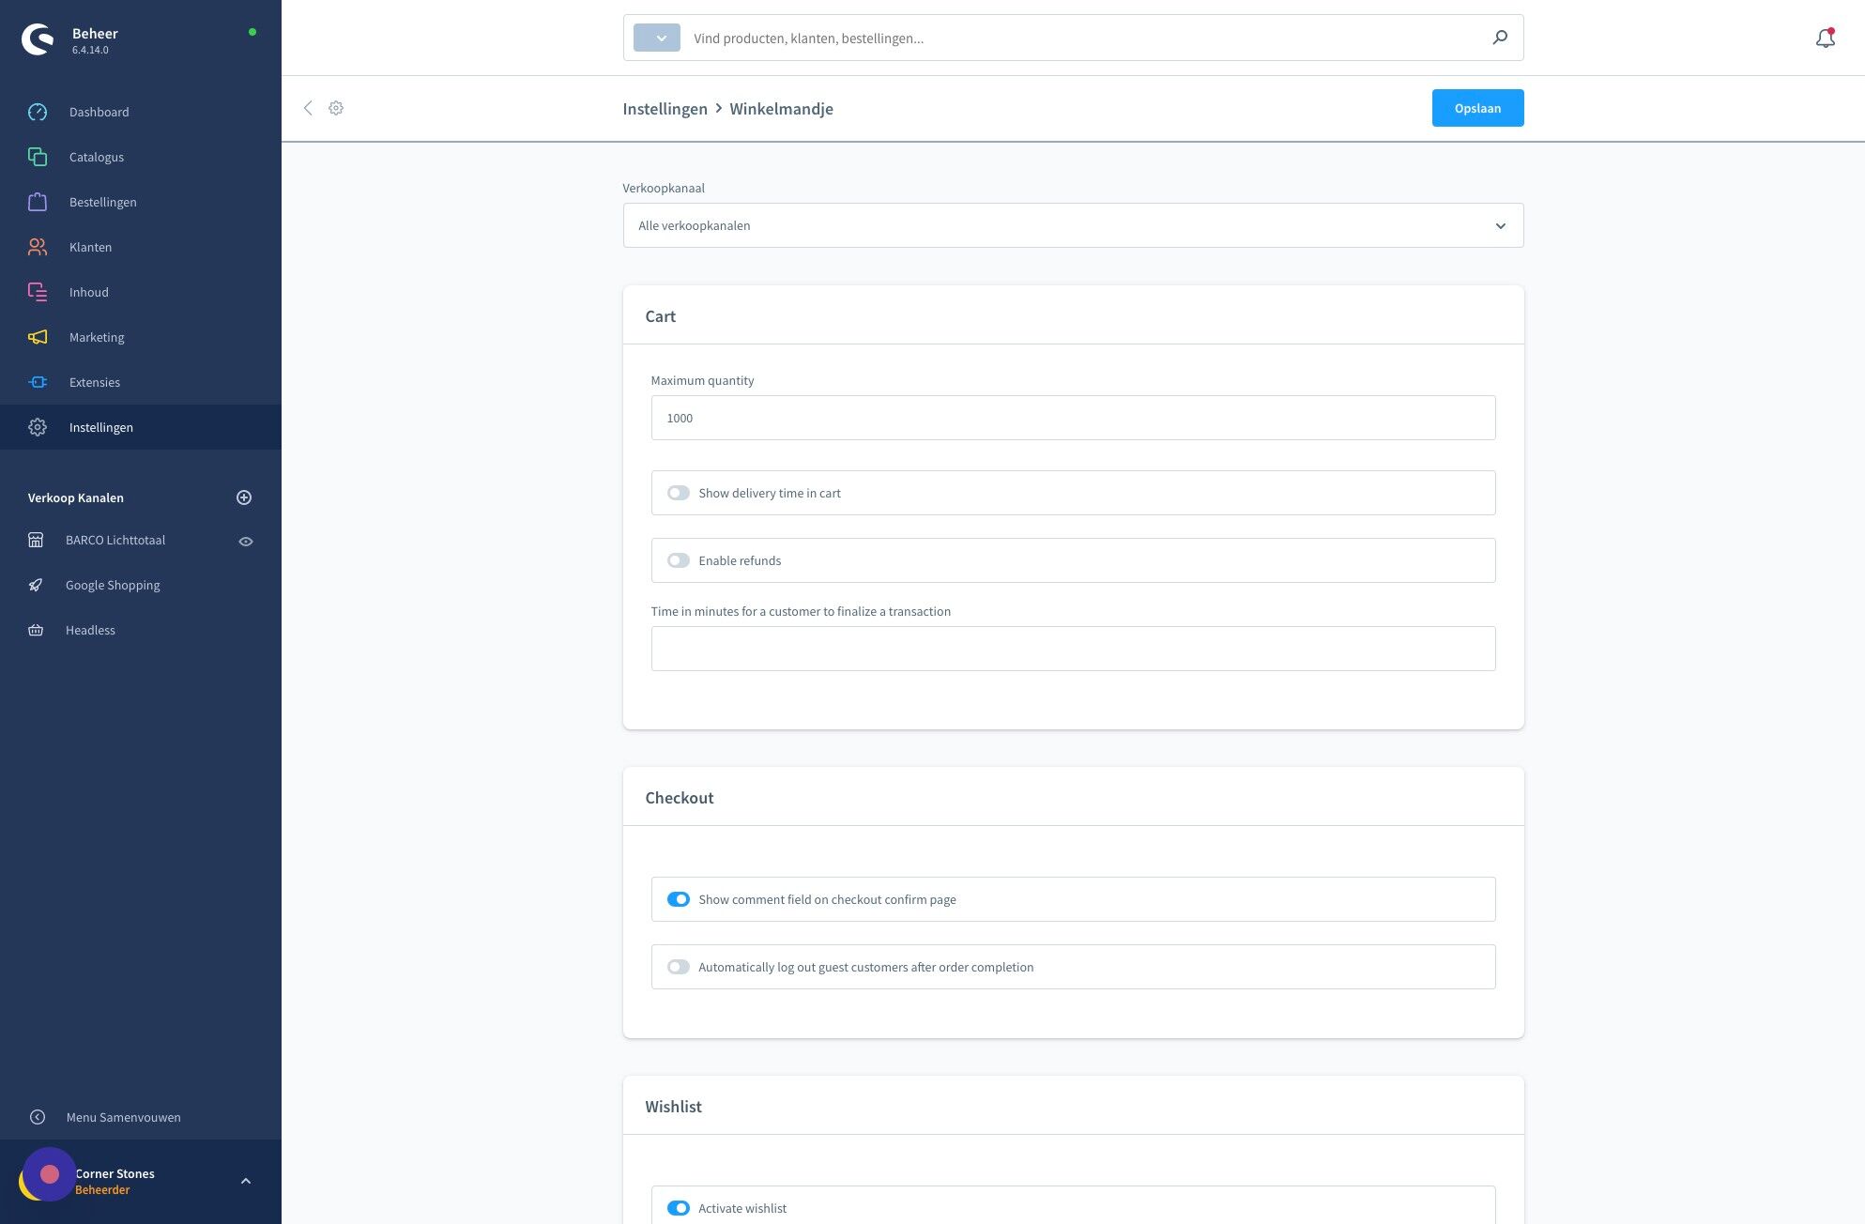Toggle Activate wishlist switch
The height and width of the screenshot is (1224, 1865).
[x=678, y=1208]
